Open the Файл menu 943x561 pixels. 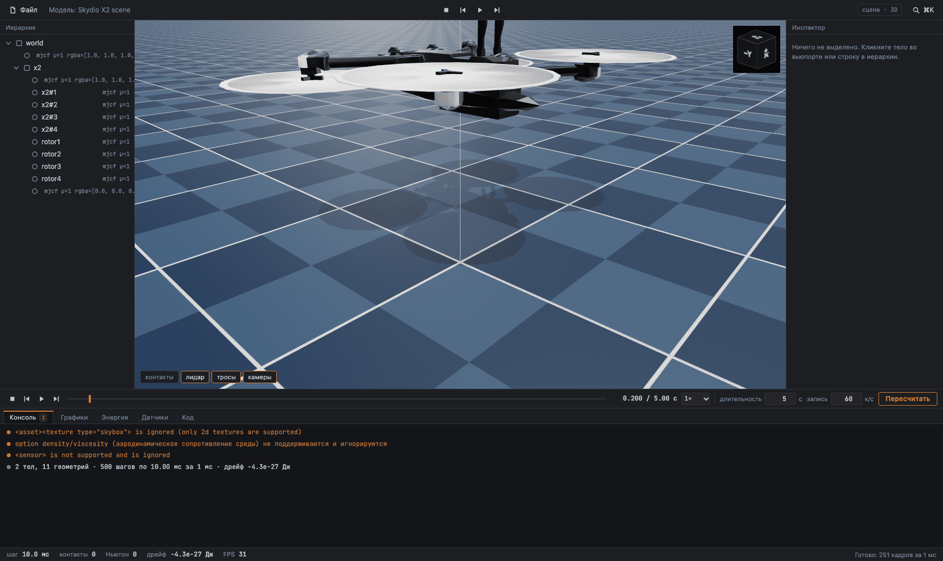24,10
